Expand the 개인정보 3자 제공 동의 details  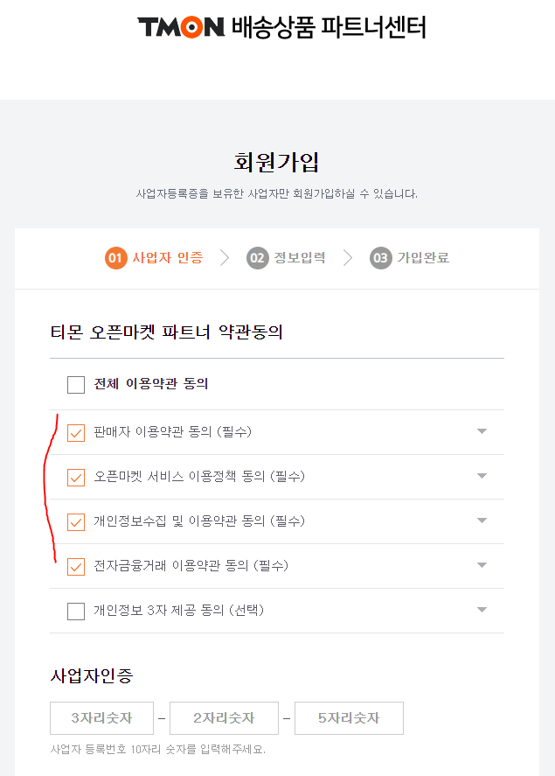click(x=482, y=611)
